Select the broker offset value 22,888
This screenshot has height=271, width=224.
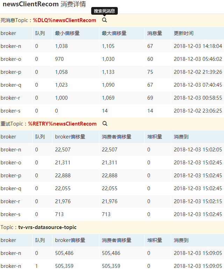pyautogui.click(x=63, y=176)
